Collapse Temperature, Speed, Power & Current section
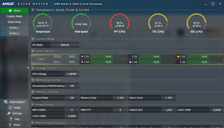 33,10
